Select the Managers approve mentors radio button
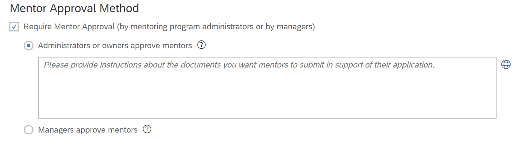The image size is (521, 144). point(28,130)
